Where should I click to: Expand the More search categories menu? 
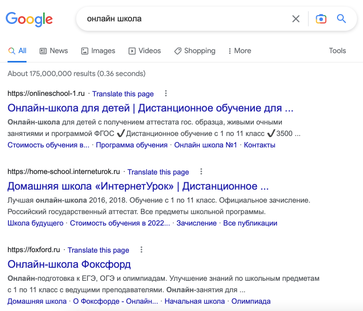(x=239, y=51)
